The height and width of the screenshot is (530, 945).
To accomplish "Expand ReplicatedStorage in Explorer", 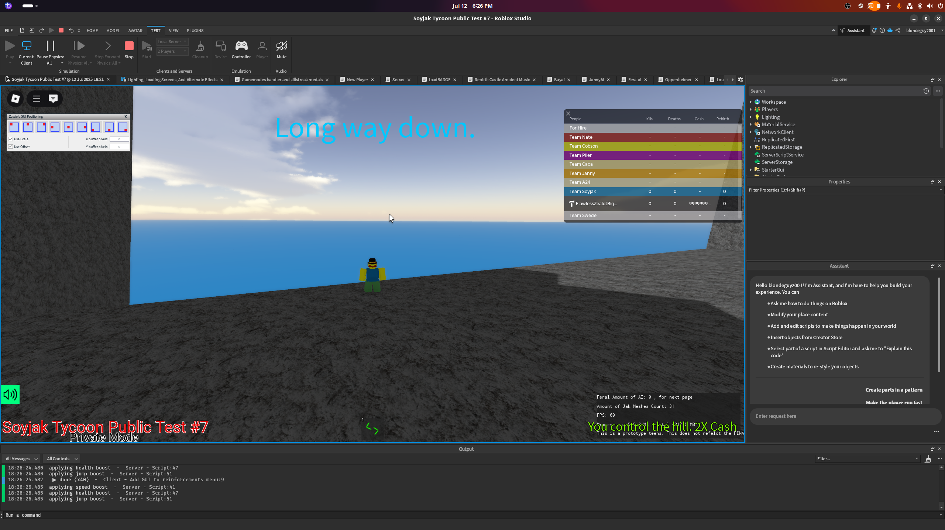I will click(751, 147).
